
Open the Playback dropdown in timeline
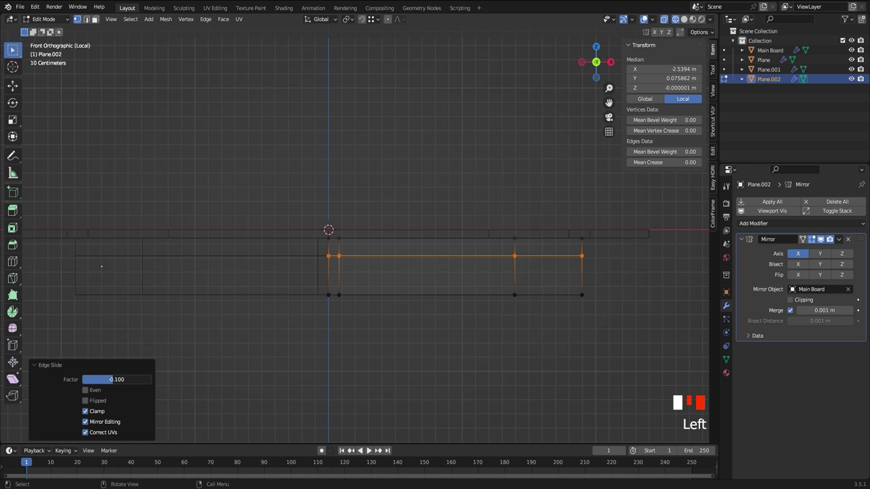coord(37,450)
